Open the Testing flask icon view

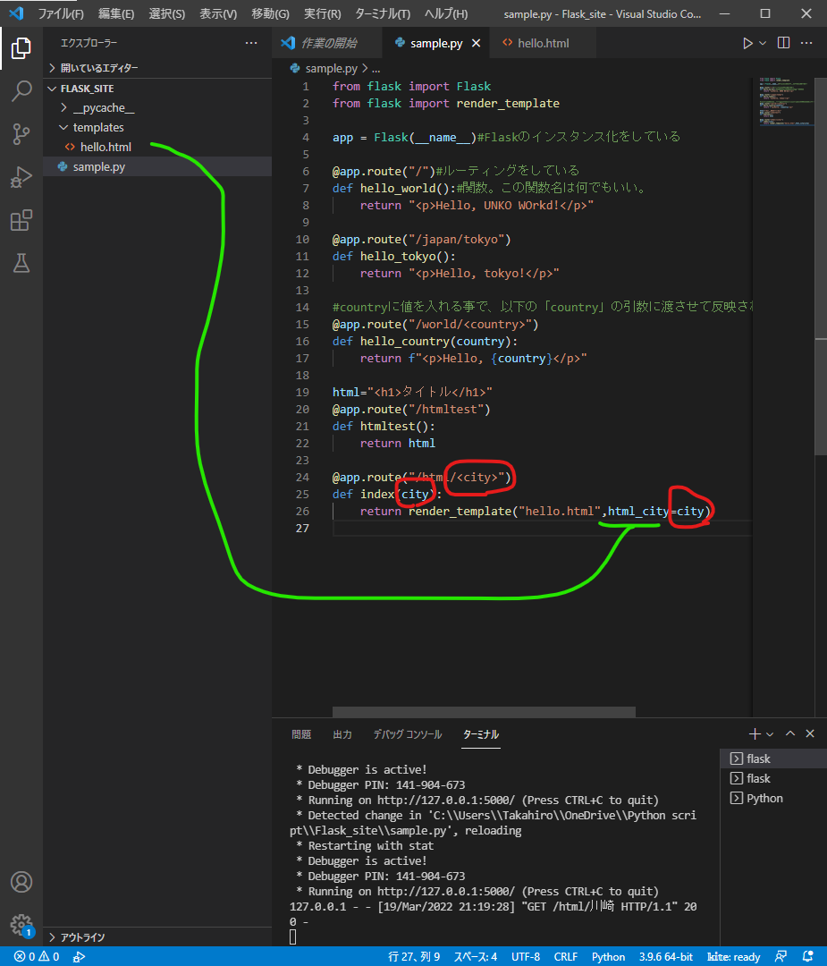(x=21, y=263)
